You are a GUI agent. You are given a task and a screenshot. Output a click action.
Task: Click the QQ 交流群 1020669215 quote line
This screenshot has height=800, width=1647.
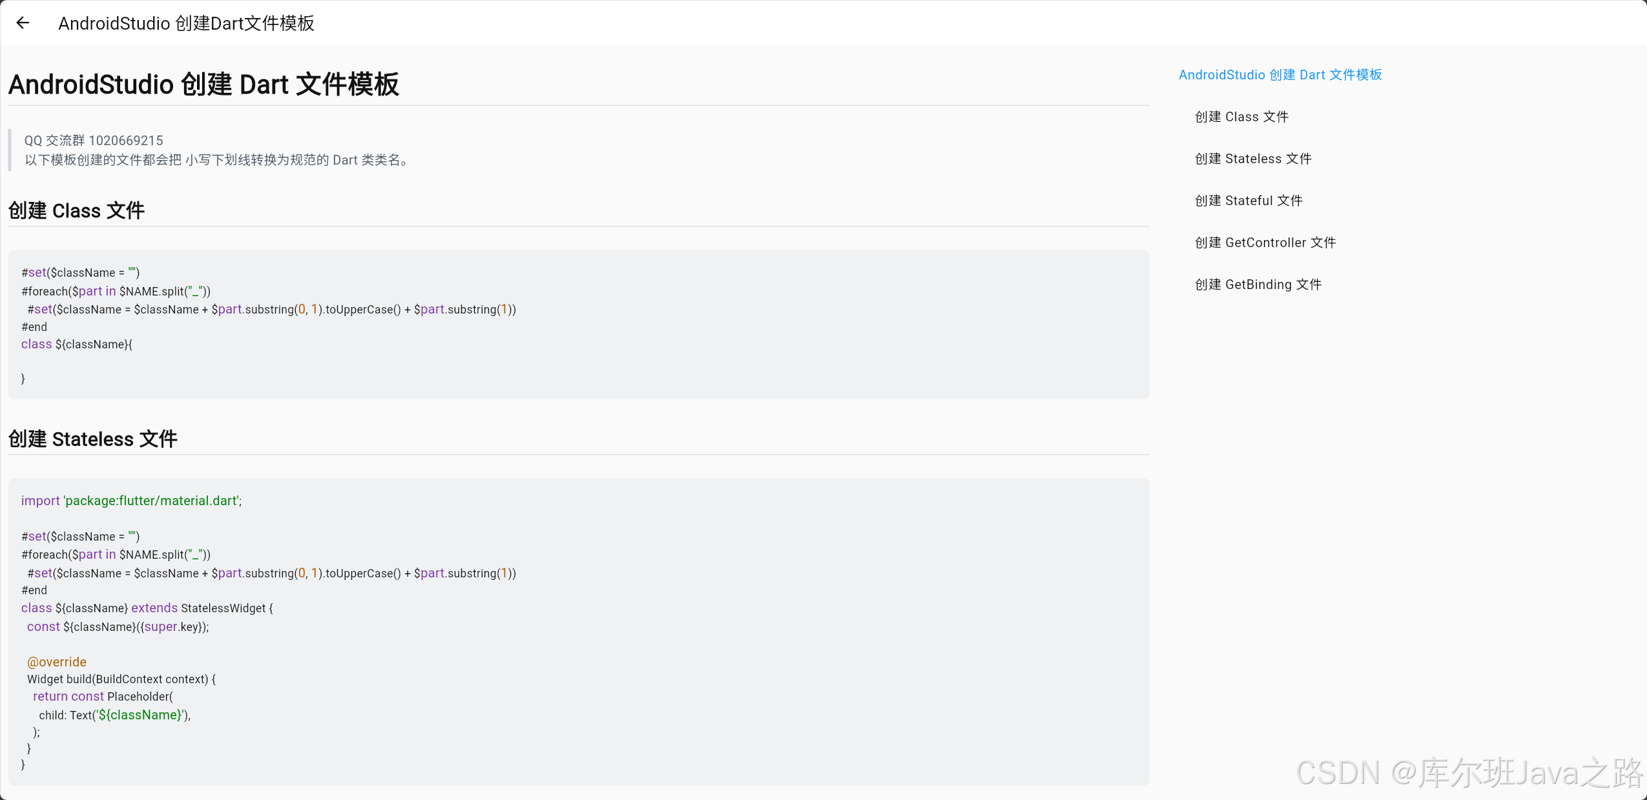click(94, 141)
